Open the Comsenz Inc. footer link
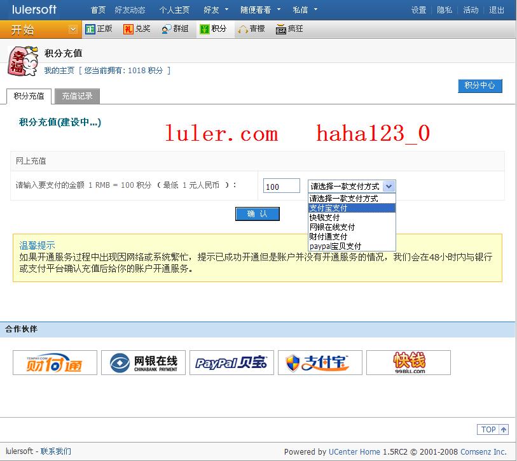This screenshot has height=461, width=517. click(x=483, y=451)
